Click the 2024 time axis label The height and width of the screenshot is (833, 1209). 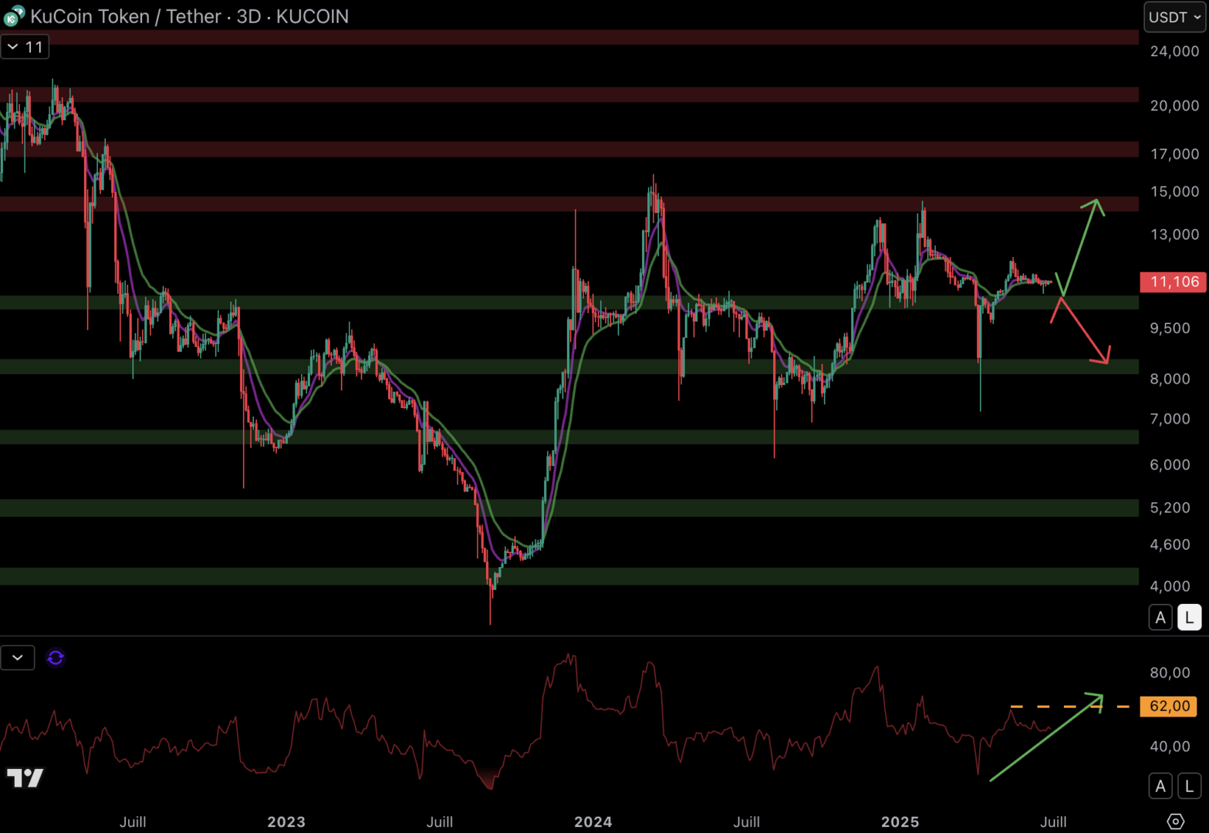click(593, 821)
